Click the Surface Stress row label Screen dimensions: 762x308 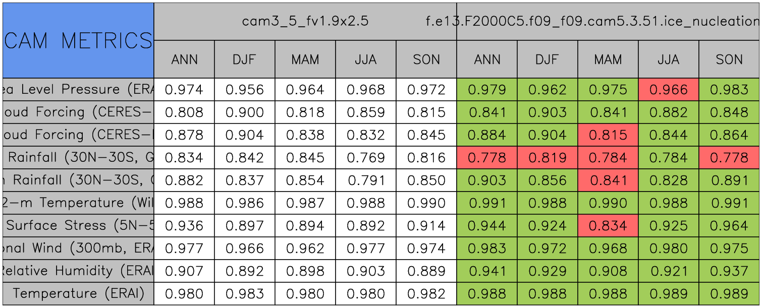(78, 226)
